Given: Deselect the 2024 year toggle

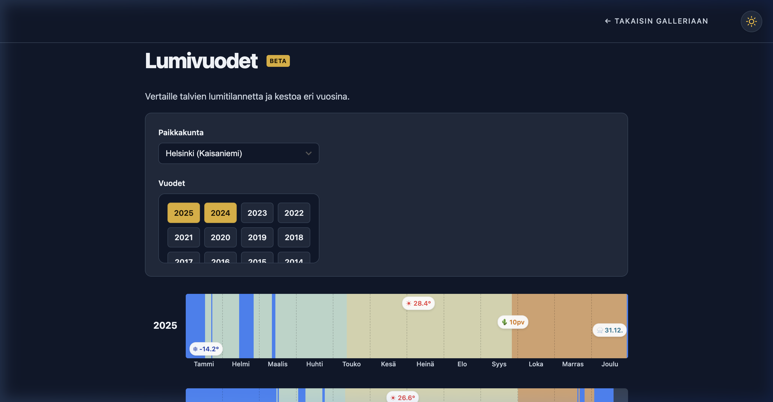Looking at the screenshot, I should (220, 213).
